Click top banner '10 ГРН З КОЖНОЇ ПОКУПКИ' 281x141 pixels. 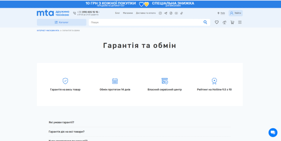tap(111, 3)
